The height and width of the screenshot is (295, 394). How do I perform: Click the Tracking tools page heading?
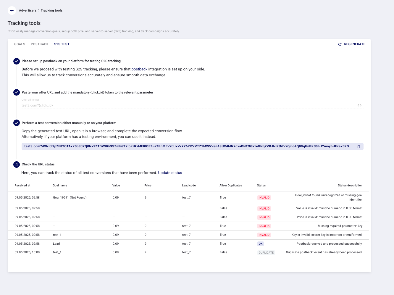tap(24, 23)
